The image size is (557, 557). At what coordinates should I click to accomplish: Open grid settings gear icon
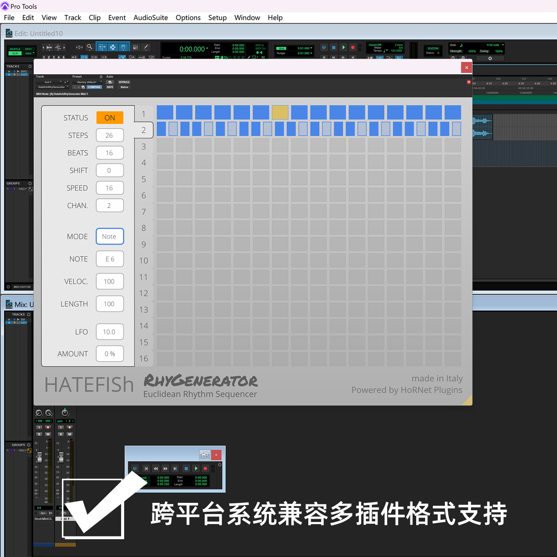tap(490, 58)
